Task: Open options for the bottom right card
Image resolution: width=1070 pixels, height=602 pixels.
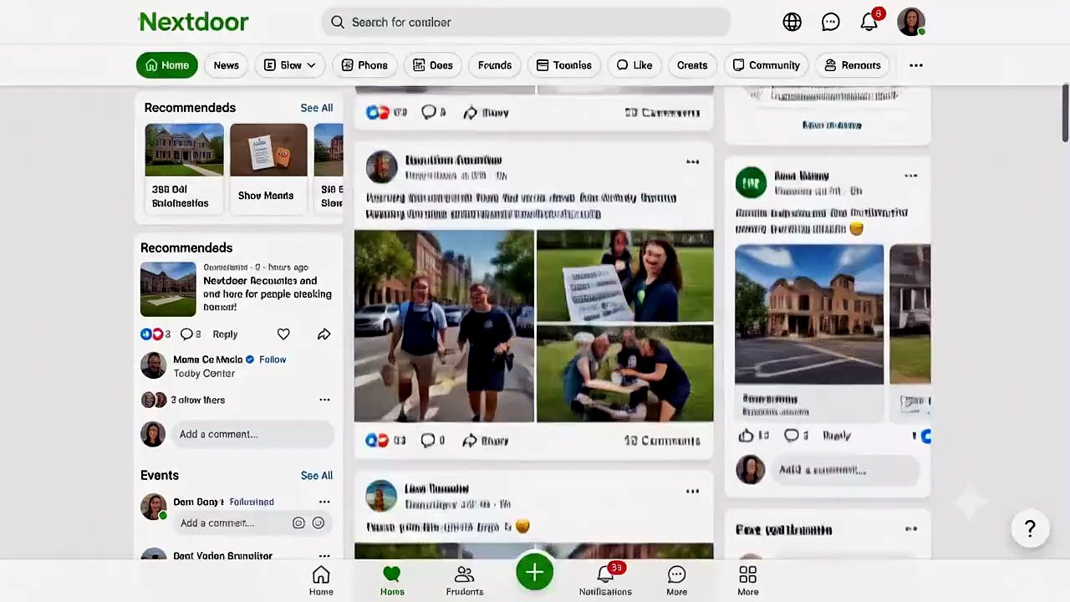Action: tap(910, 528)
